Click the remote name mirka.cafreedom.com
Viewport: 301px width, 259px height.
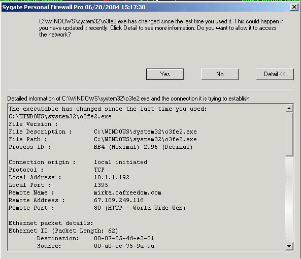tap(127, 192)
